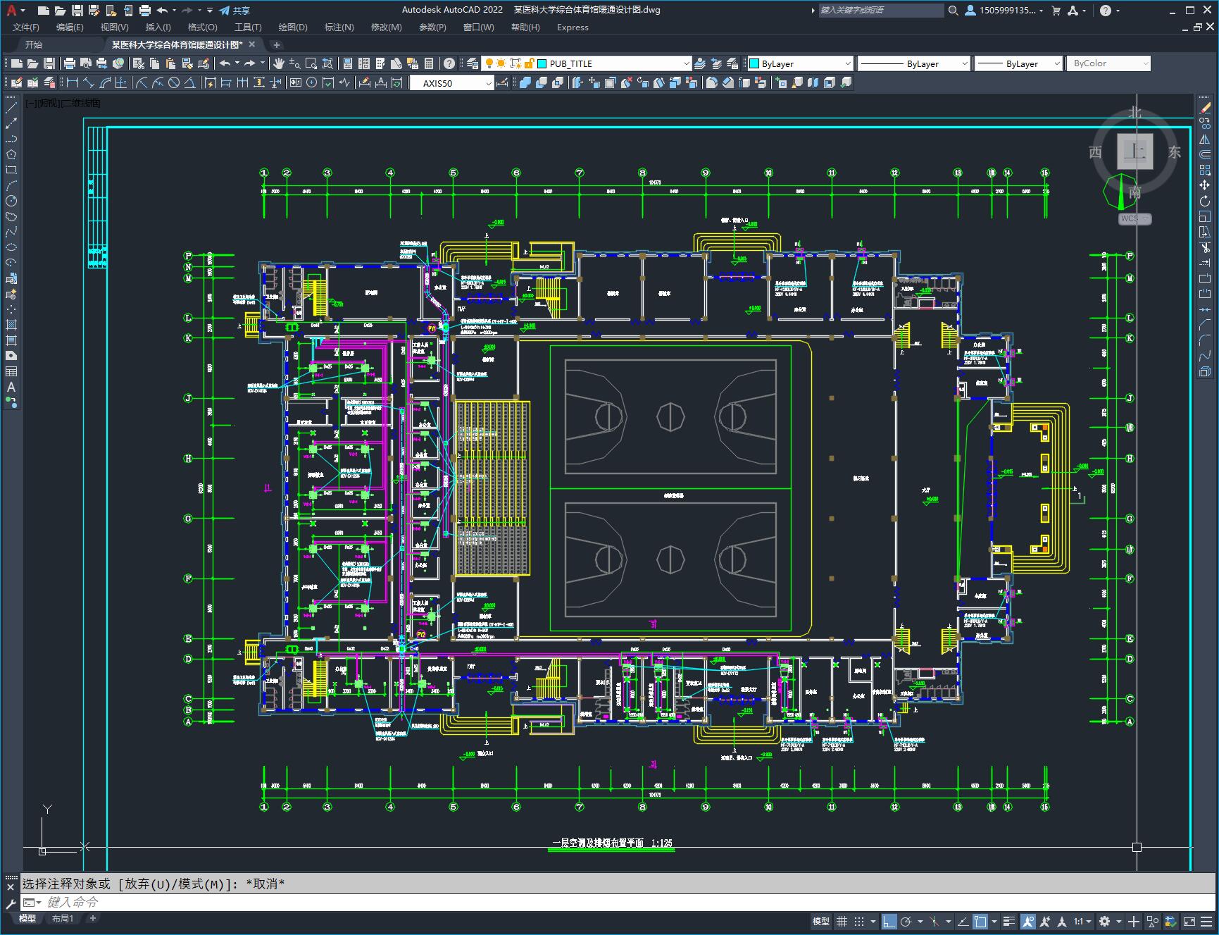Viewport: 1219px width, 935px height.
Task: Click the Autodesk App Store cart icon
Action: (x=1056, y=10)
